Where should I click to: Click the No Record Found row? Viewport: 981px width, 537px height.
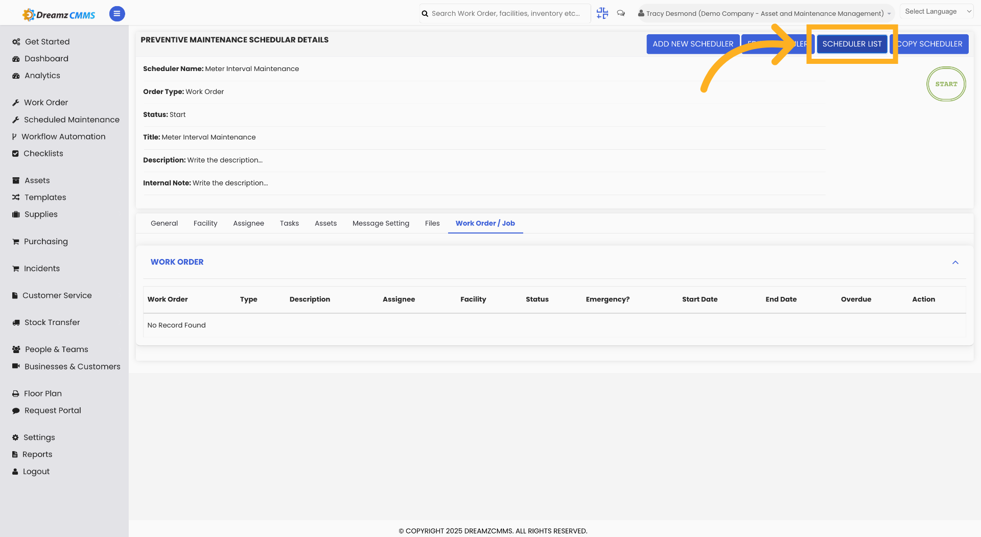pos(554,325)
